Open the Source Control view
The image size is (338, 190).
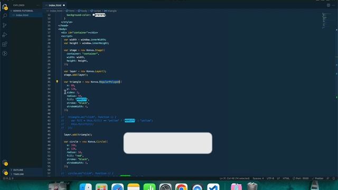coord(5,25)
